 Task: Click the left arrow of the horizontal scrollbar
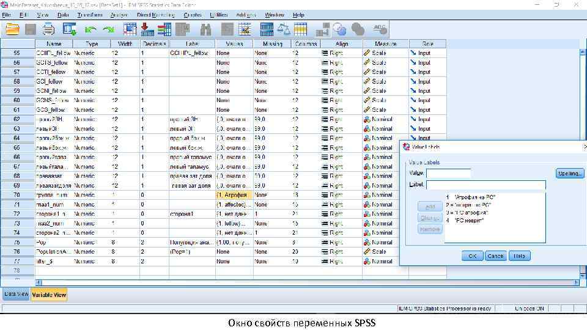(39, 282)
